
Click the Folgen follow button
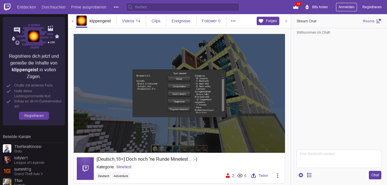click(268, 21)
